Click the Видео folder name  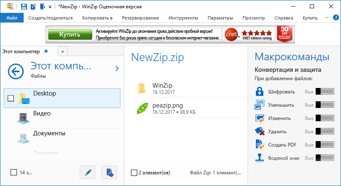[42, 113]
